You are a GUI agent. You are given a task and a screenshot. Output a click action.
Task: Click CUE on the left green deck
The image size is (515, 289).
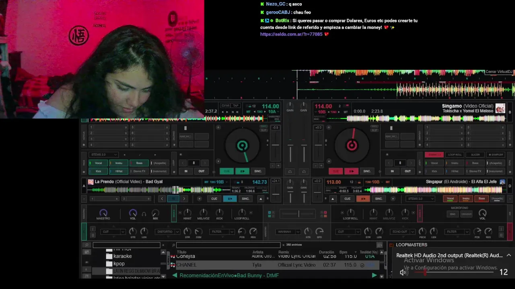[x=227, y=171]
